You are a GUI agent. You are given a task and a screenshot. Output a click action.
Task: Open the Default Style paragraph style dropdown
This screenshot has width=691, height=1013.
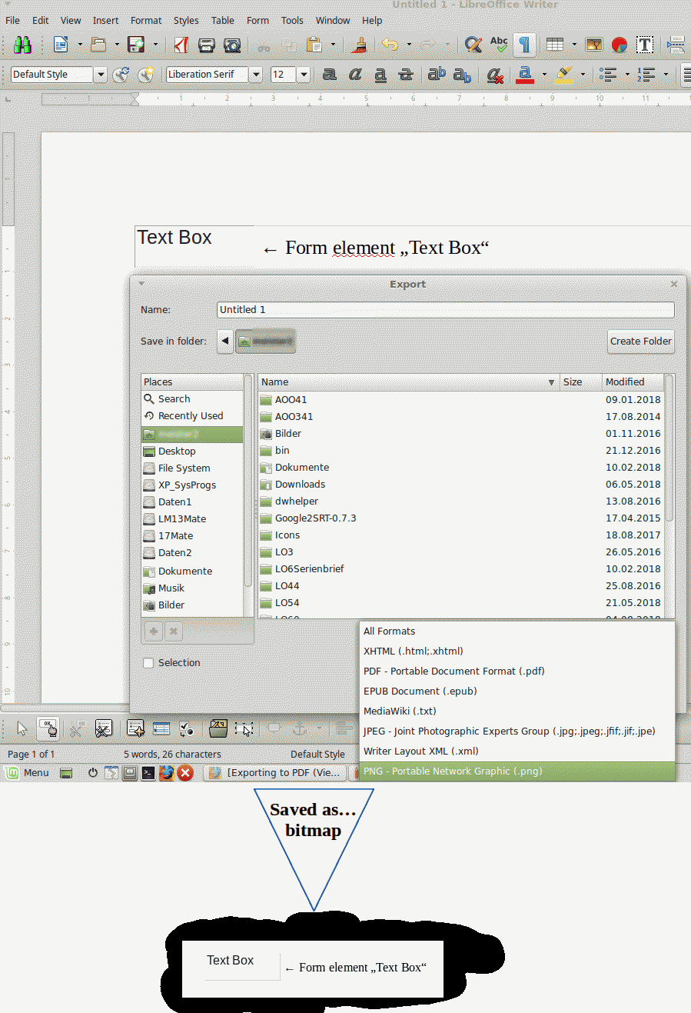[x=100, y=75]
